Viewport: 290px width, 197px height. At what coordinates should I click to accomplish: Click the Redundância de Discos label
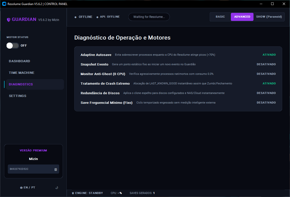pyautogui.click(x=100, y=93)
